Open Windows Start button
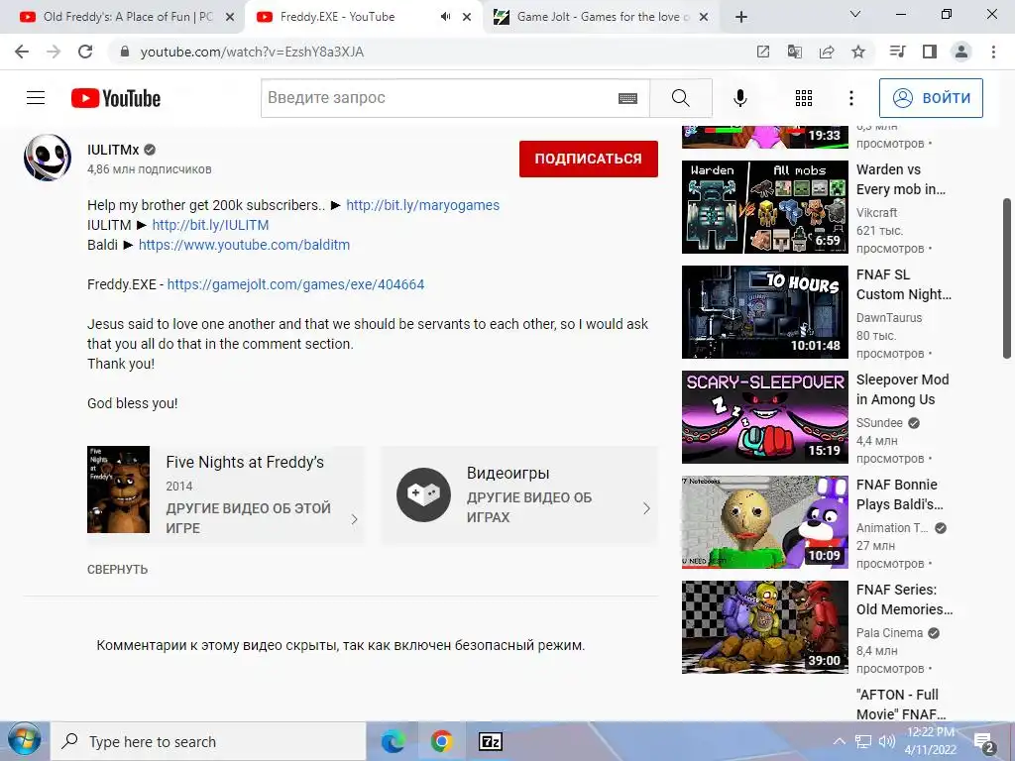1015x761 pixels. [24, 741]
